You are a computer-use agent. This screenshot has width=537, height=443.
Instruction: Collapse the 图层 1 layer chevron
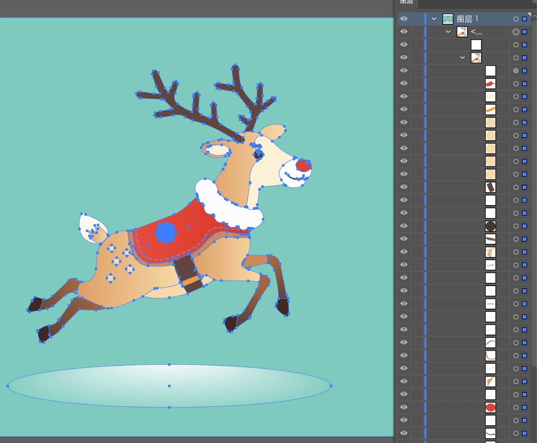434,19
